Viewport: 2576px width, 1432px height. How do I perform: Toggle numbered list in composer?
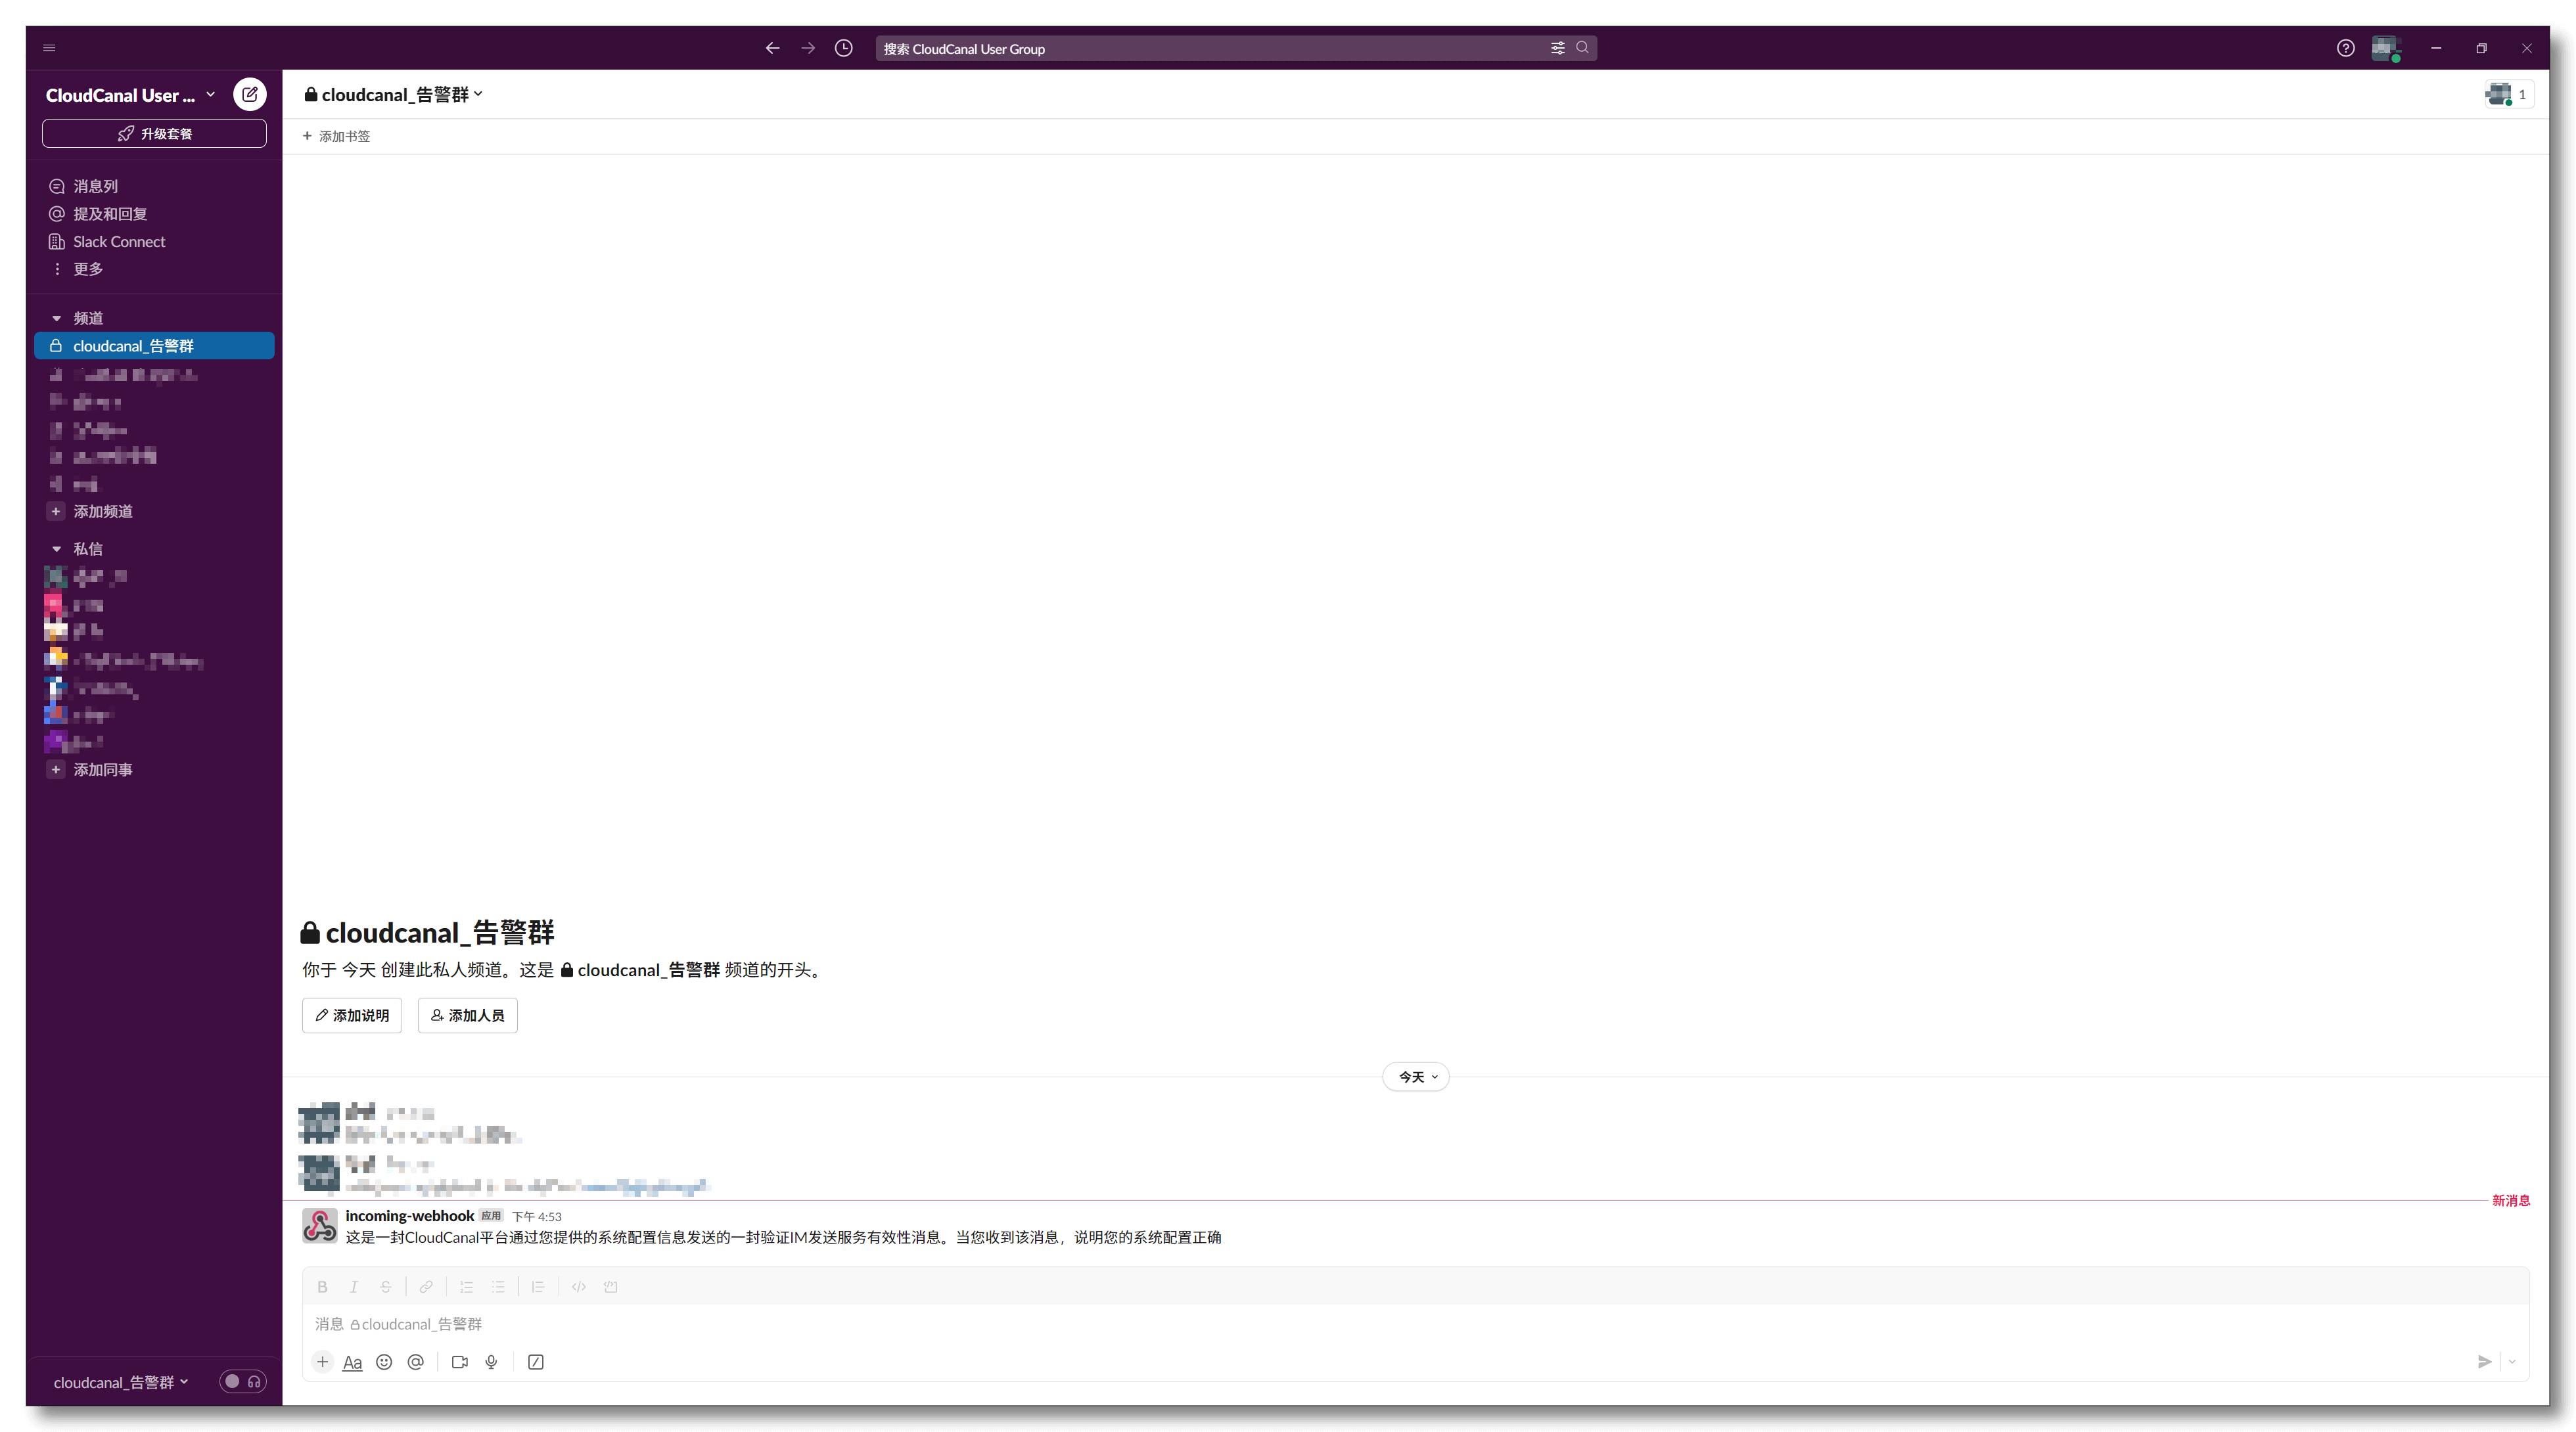466,1287
